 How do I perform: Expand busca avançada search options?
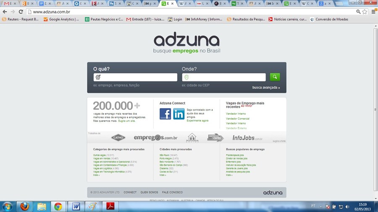[x=266, y=88]
